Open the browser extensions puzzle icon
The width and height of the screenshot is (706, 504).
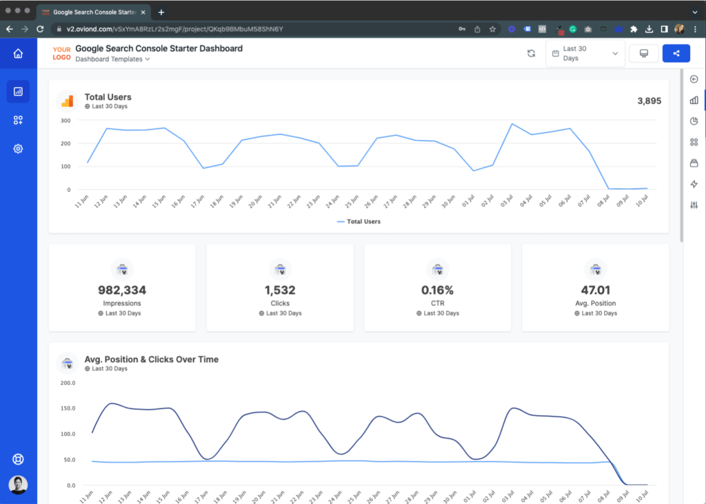pyautogui.click(x=634, y=29)
